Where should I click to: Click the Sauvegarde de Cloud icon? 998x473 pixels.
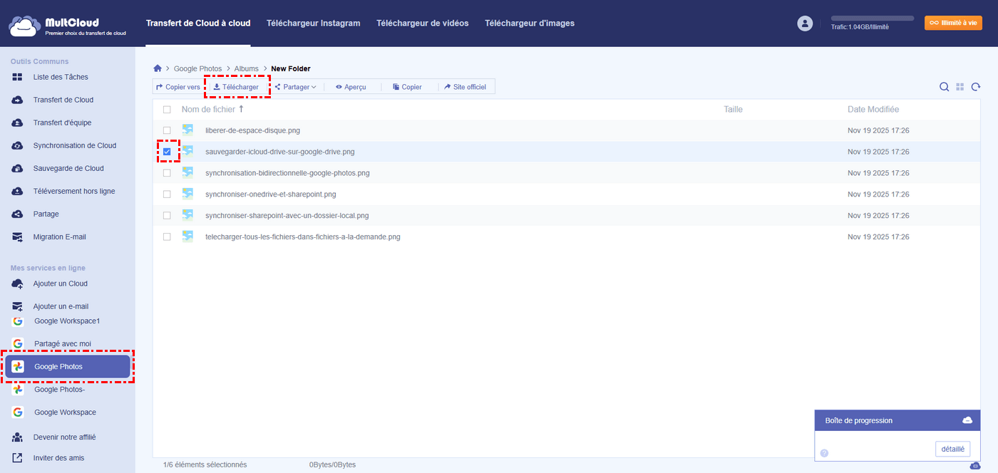[17, 168]
